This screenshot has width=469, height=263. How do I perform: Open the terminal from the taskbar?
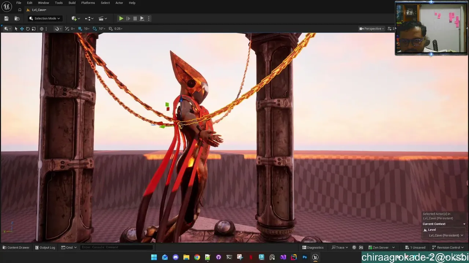tap(229, 257)
